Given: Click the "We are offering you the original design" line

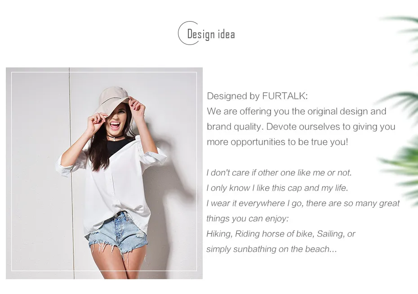Looking at the screenshot, I should point(297,111).
